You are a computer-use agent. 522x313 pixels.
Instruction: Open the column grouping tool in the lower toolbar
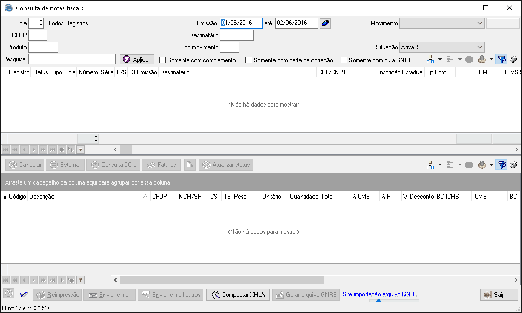point(430,165)
